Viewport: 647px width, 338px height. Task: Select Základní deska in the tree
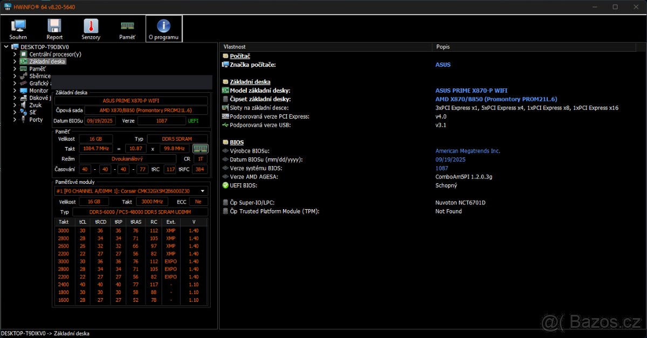coord(47,61)
